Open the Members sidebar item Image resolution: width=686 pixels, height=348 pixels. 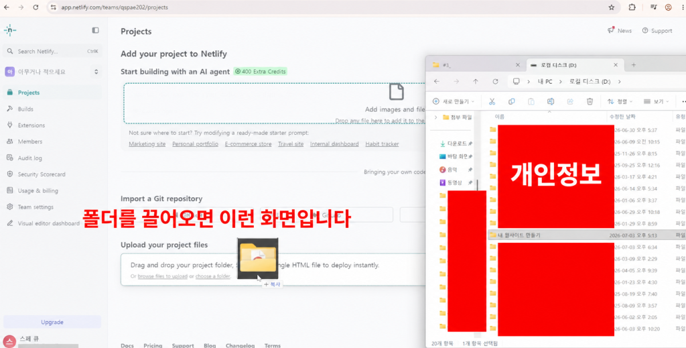[x=52, y=141]
